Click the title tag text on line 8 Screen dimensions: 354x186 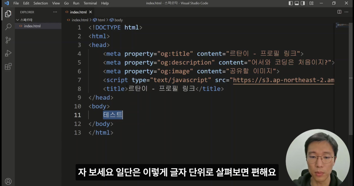[x=162, y=89]
